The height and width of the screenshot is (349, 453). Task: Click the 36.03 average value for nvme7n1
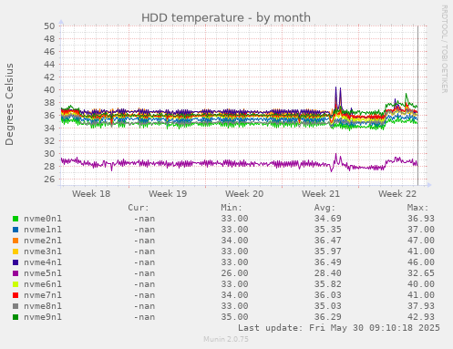tap(328, 295)
